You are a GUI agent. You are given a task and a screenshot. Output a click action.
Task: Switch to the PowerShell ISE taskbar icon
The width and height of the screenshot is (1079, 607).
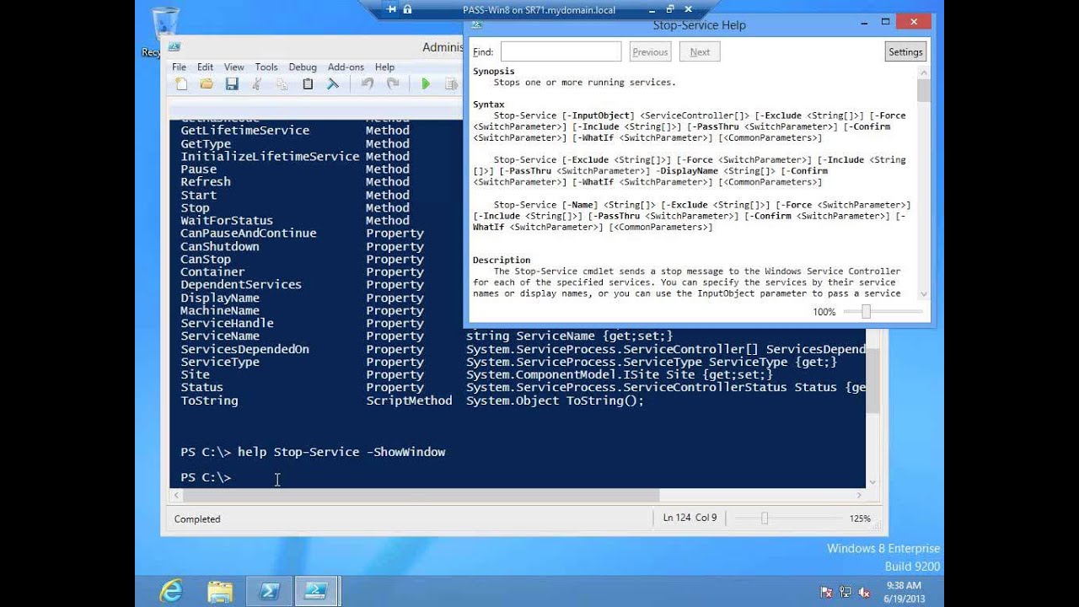[316, 591]
